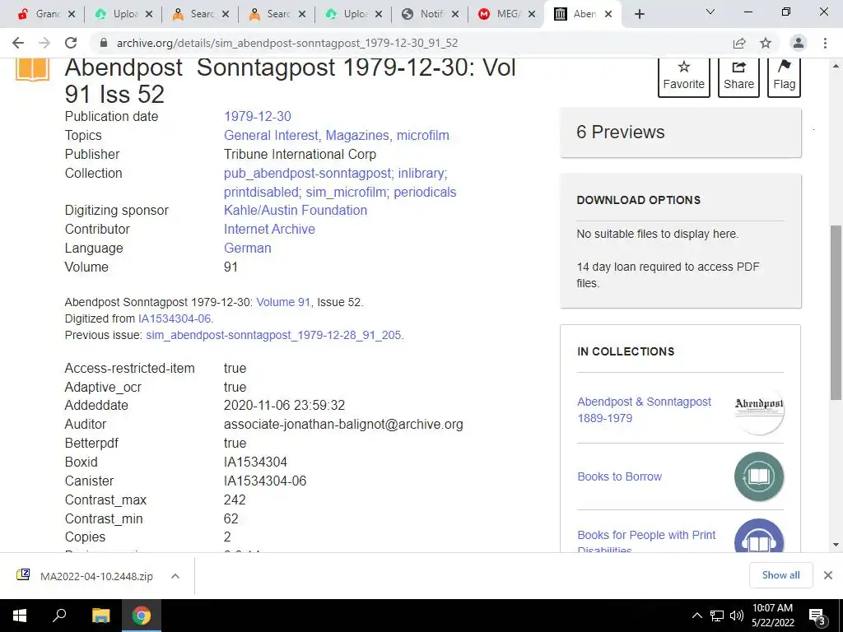The height and width of the screenshot is (632, 843).
Task: Open Magazines topic link
Action: (x=357, y=136)
